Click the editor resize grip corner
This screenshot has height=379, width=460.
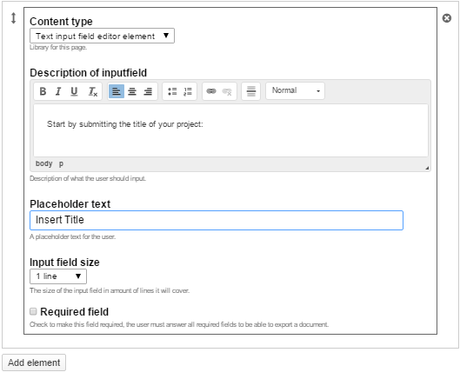[x=427, y=168]
